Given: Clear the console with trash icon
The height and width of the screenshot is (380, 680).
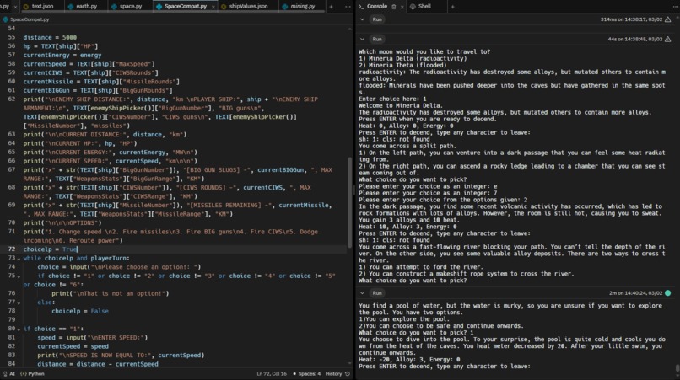Looking at the screenshot, I should pos(394,7).
